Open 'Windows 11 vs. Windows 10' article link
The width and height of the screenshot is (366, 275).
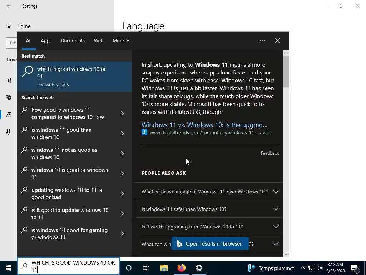coord(204,125)
